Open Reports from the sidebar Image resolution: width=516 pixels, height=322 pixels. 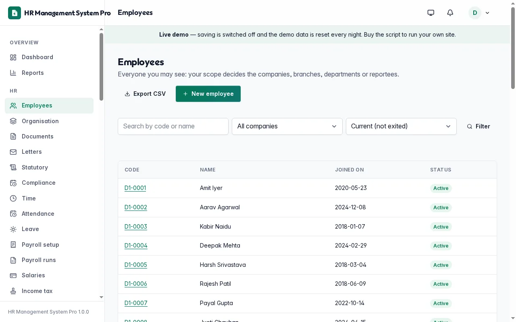[49, 73]
